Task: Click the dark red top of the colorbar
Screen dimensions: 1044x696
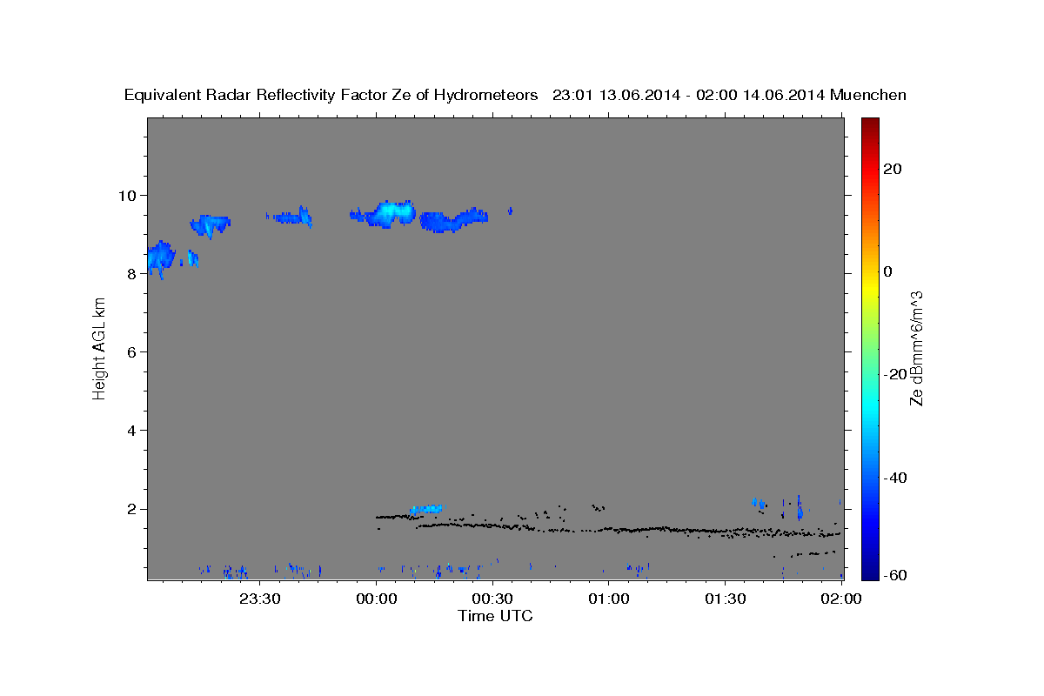Action: (x=869, y=124)
